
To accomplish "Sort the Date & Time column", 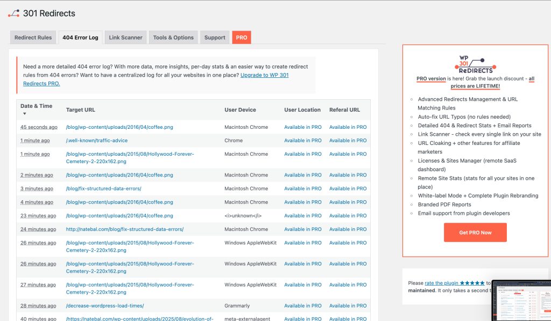I will pyautogui.click(x=34, y=108).
